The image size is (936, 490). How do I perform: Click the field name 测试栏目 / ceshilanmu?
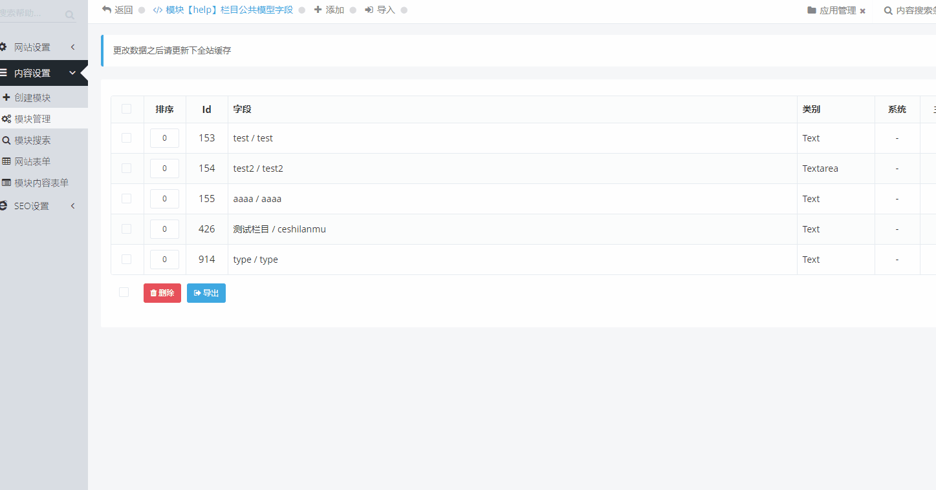279,229
